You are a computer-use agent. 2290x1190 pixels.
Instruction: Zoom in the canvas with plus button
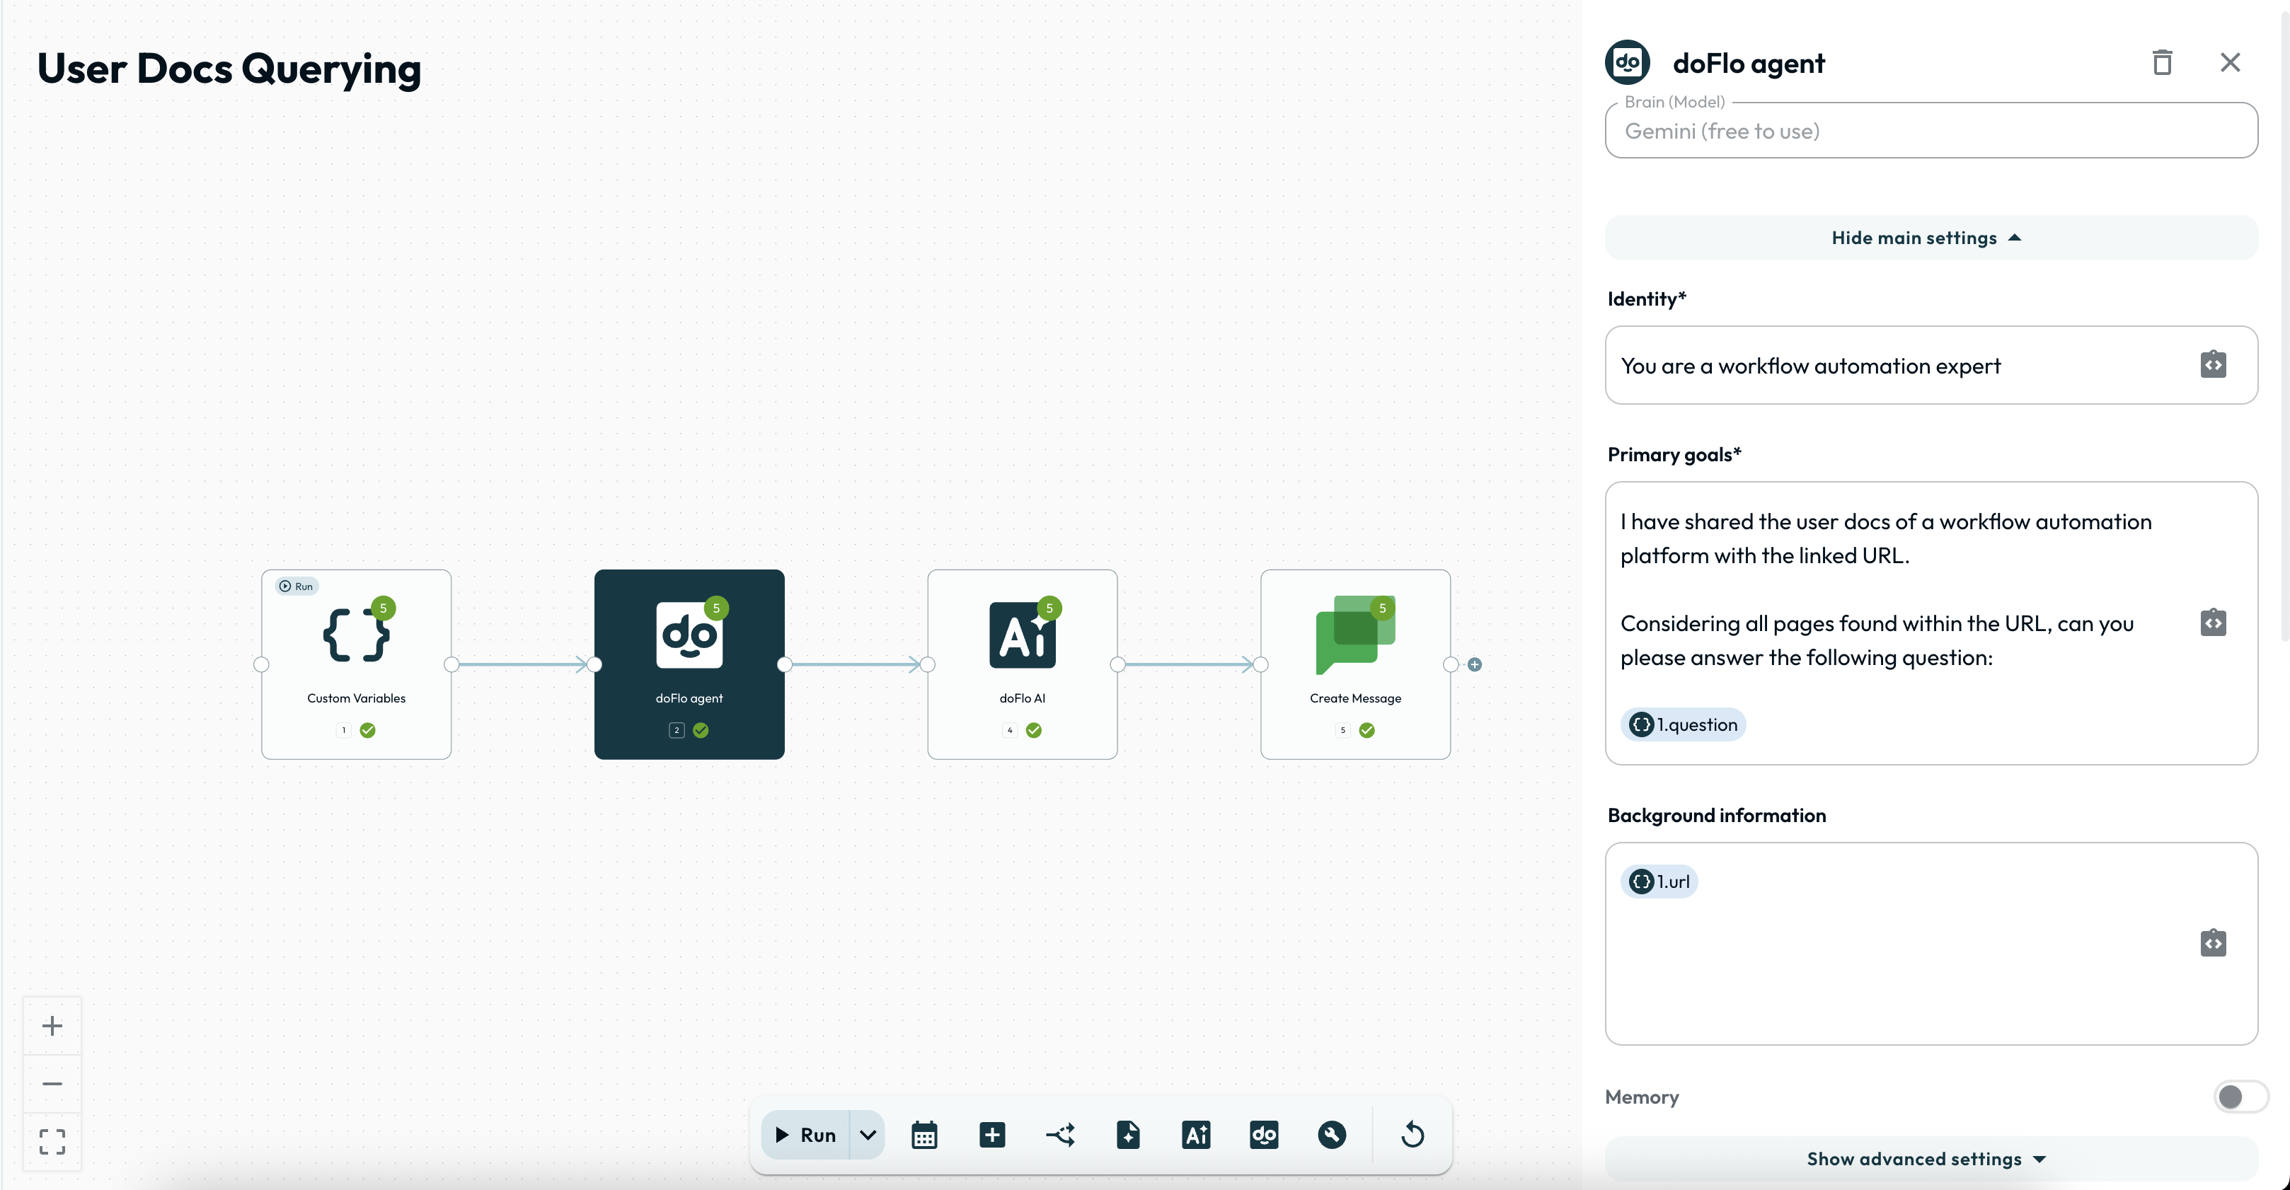coord(52,1026)
